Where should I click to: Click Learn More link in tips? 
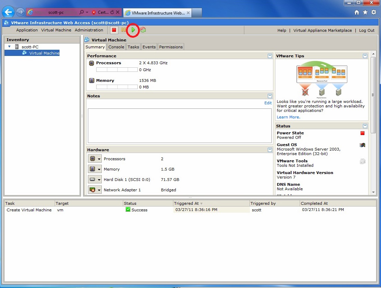pyautogui.click(x=288, y=117)
